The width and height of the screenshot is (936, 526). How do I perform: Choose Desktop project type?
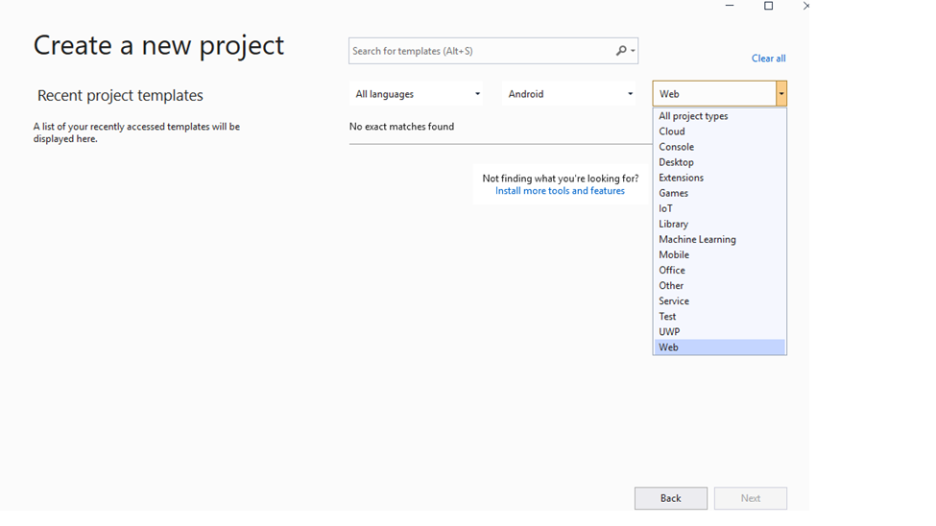719,162
